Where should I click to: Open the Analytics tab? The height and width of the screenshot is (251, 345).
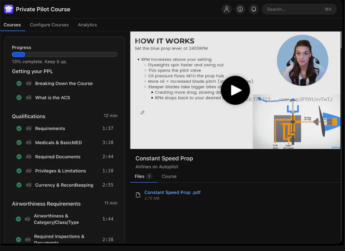[87, 25]
